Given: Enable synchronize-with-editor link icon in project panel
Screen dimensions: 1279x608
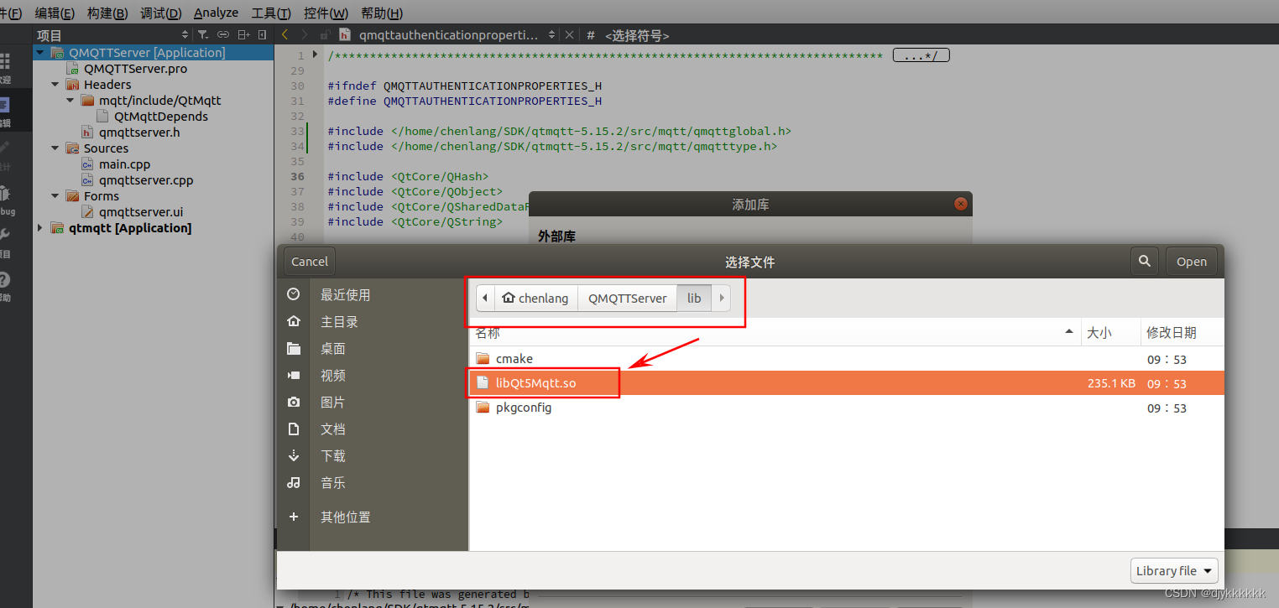Looking at the screenshot, I should [x=222, y=34].
